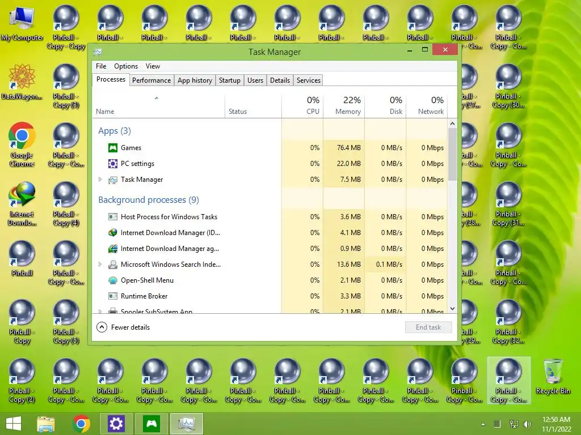The height and width of the screenshot is (435, 581).
Task: Click the 76.4 MB memory cell for Games
Action: coord(344,148)
